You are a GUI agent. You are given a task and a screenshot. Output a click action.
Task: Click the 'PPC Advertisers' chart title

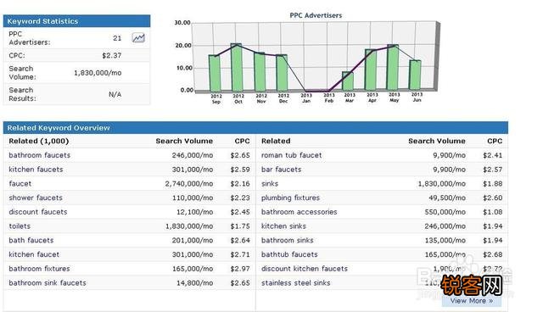point(316,15)
